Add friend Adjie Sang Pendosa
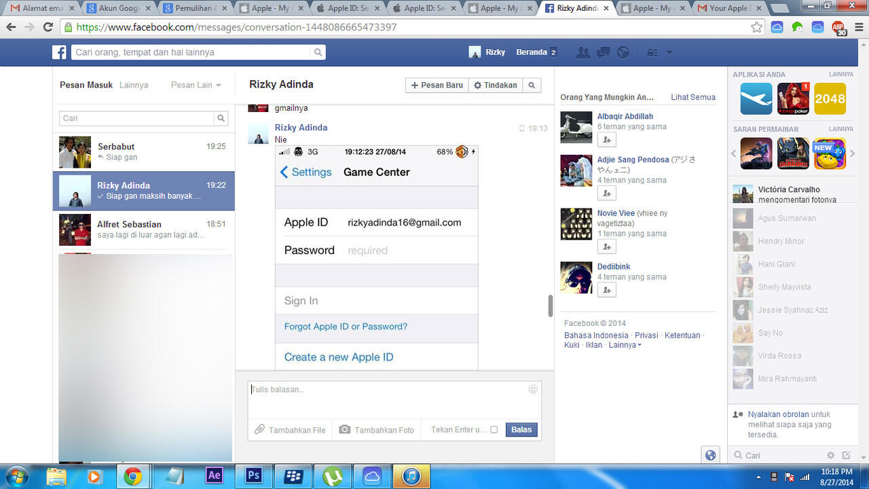Screen dimensions: 869x489 pyautogui.click(x=606, y=193)
